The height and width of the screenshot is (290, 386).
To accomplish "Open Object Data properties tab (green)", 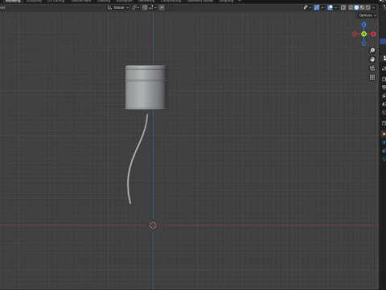I will click(x=384, y=159).
